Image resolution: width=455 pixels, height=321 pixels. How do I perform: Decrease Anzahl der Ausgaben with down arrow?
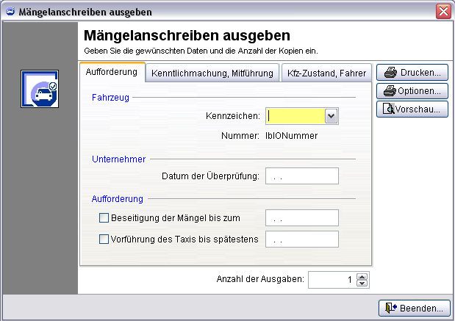click(361, 283)
